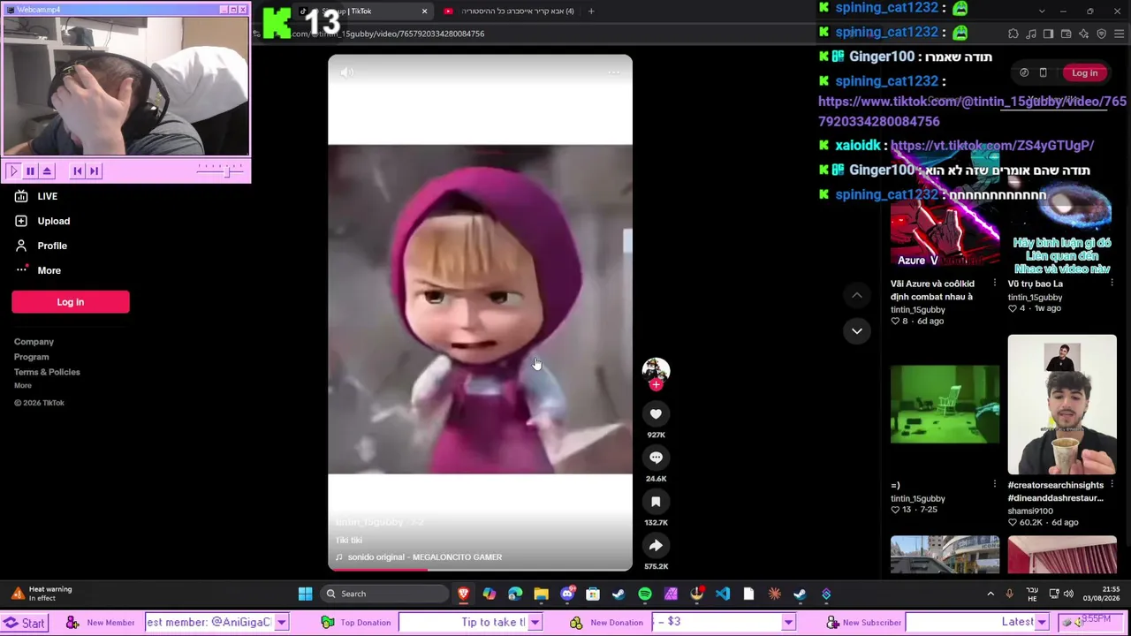The height and width of the screenshot is (636, 1131).
Task: Open the tiktok.com link from spining_cat1232
Action: [x=972, y=111]
